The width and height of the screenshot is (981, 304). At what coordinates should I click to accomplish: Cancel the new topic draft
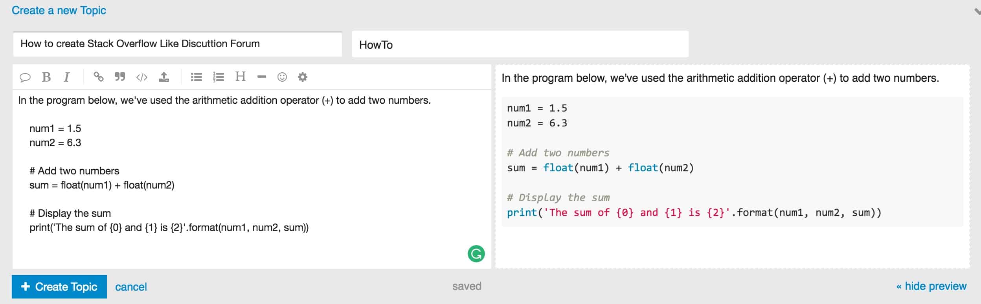pyautogui.click(x=131, y=287)
